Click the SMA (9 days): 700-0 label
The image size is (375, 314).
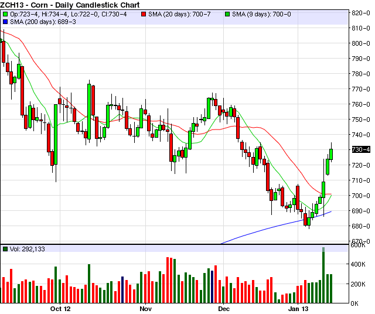(x=261, y=14)
